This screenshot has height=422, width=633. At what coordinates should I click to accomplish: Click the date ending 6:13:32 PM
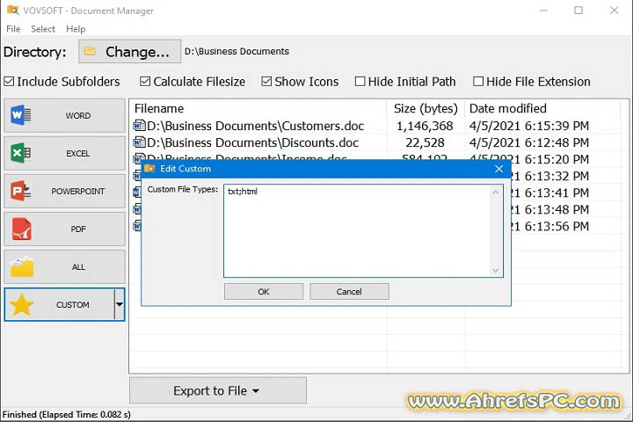[x=550, y=176]
